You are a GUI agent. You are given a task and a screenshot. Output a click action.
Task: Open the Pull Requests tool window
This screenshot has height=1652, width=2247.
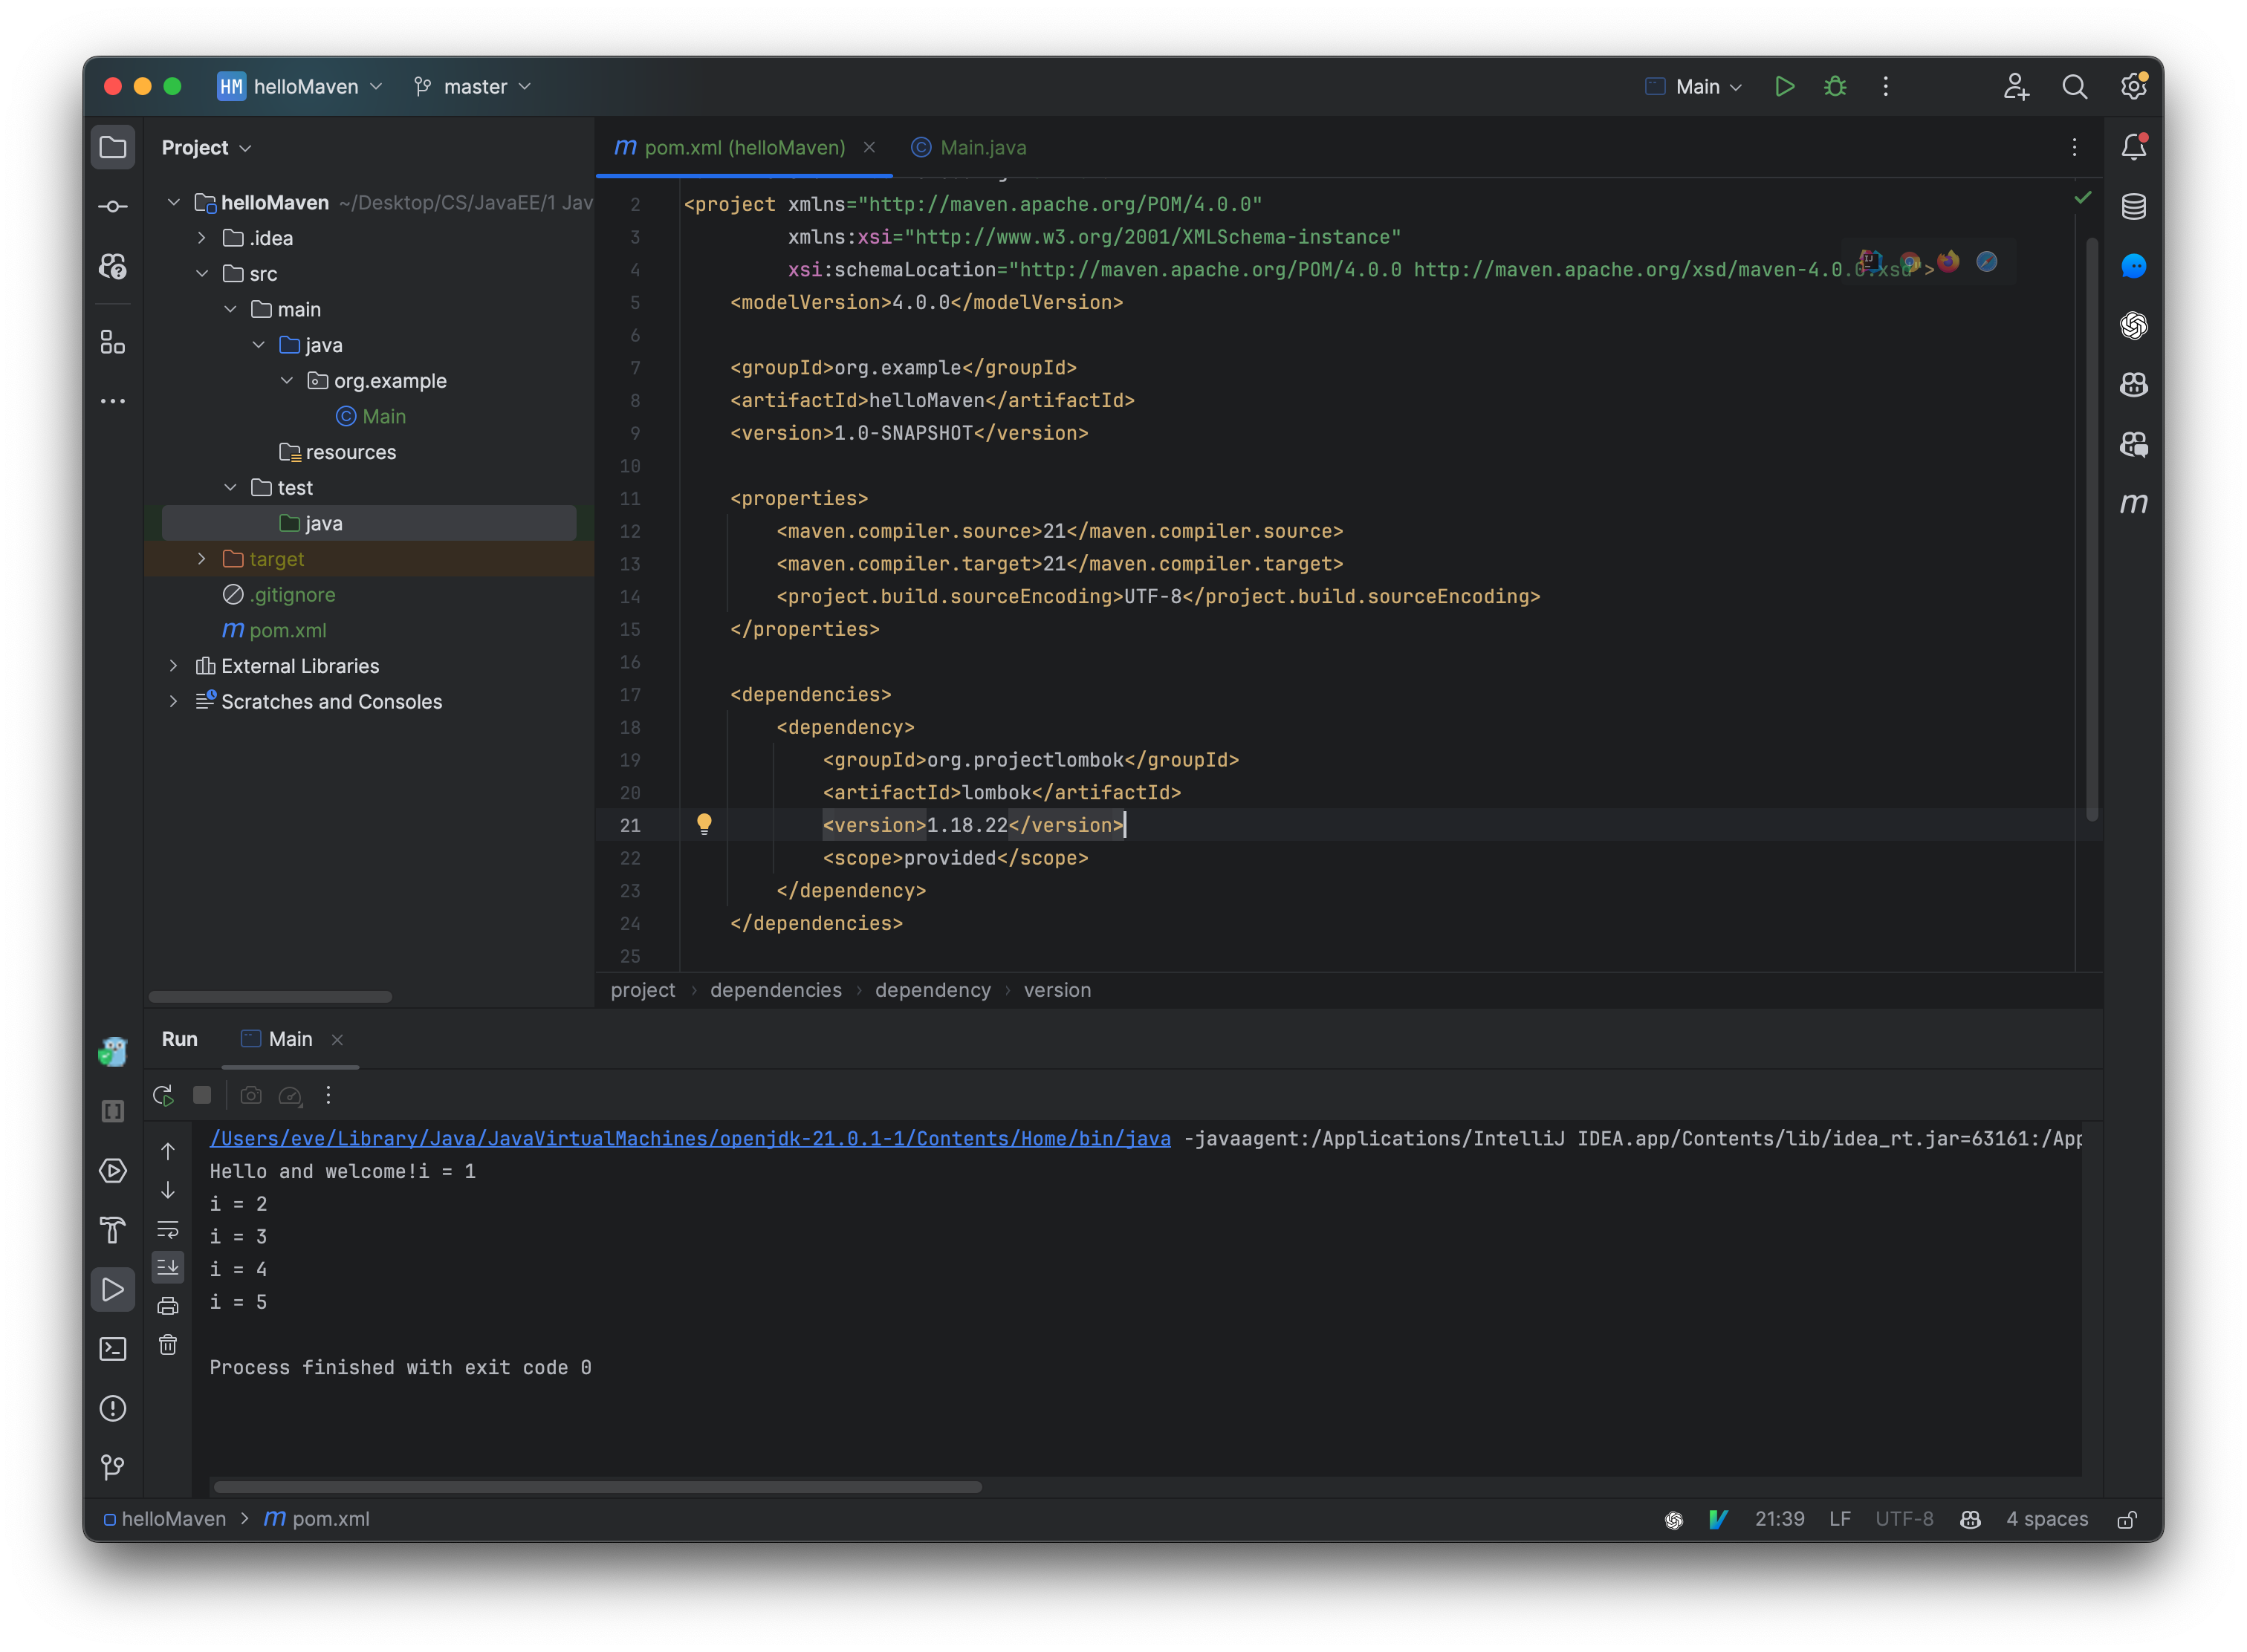click(112, 267)
